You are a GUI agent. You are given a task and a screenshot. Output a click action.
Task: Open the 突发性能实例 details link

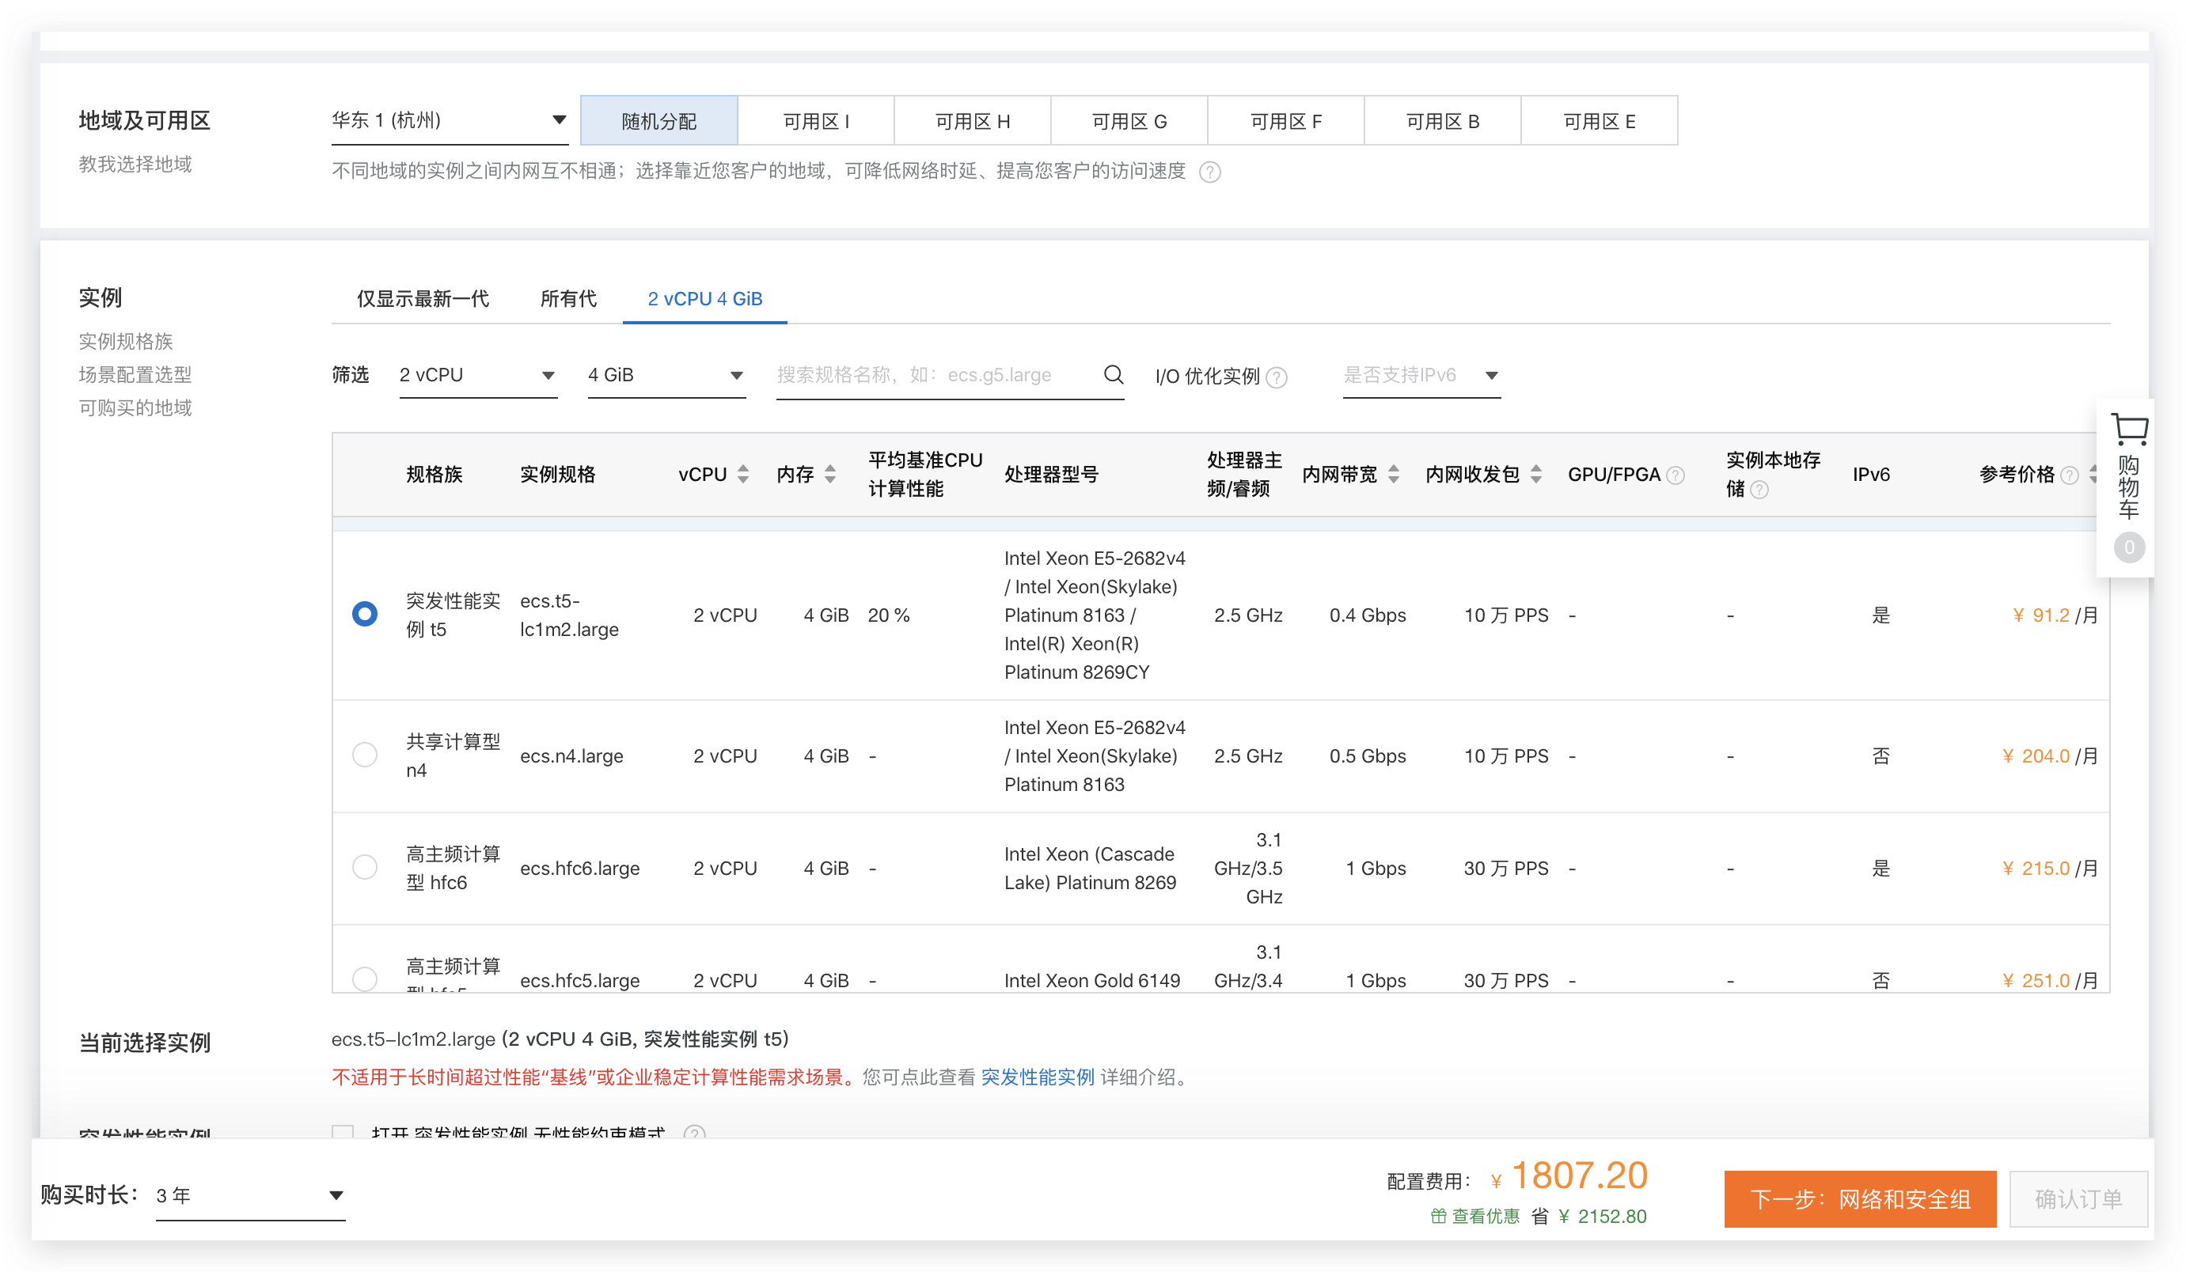[1038, 1077]
